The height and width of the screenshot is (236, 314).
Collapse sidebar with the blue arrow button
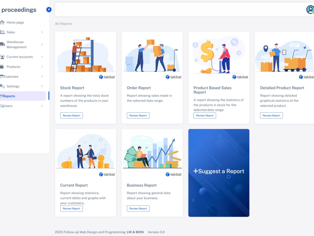click(x=49, y=9)
